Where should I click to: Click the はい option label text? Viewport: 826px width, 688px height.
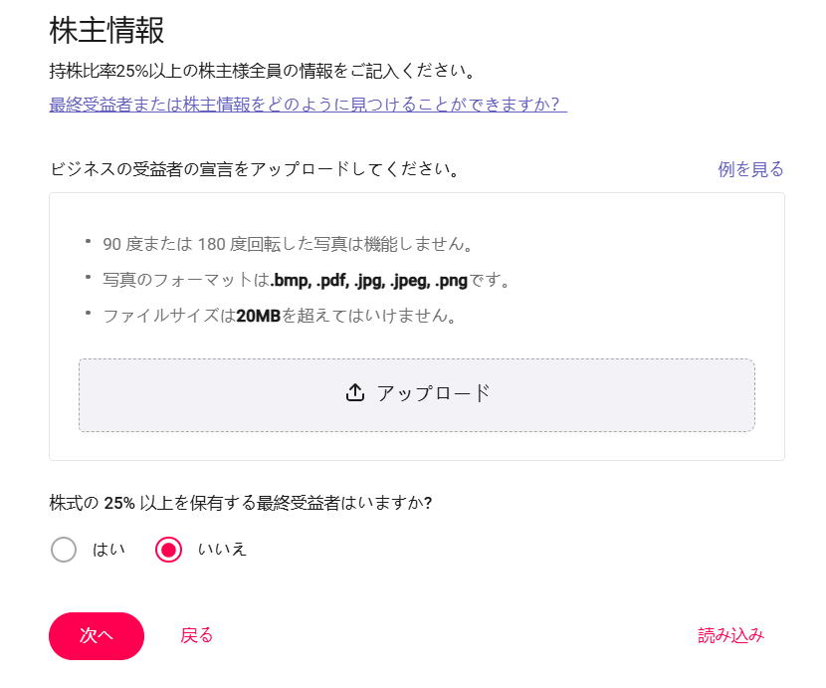108,550
